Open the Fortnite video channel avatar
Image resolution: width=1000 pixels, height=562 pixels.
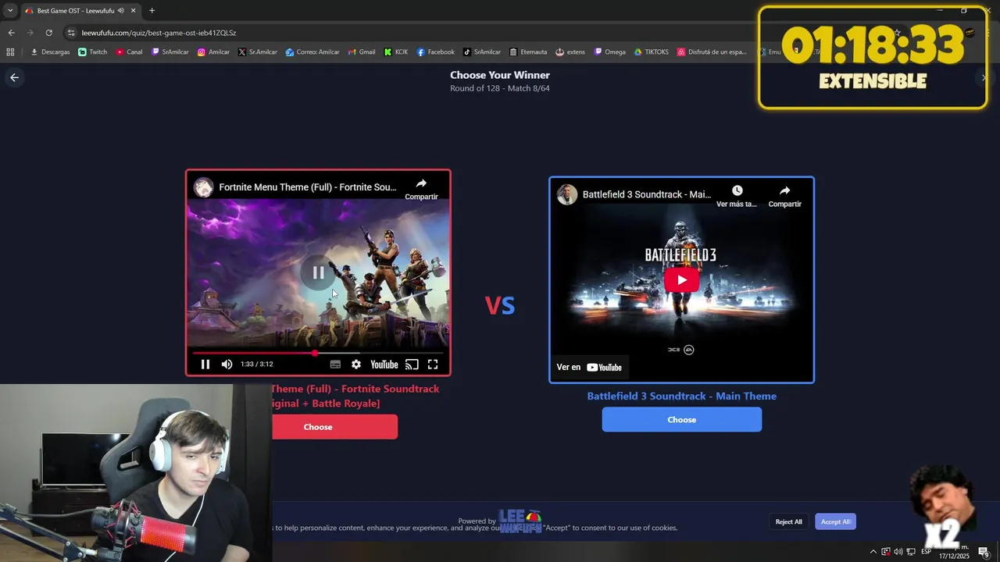pyautogui.click(x=204, y=187)
